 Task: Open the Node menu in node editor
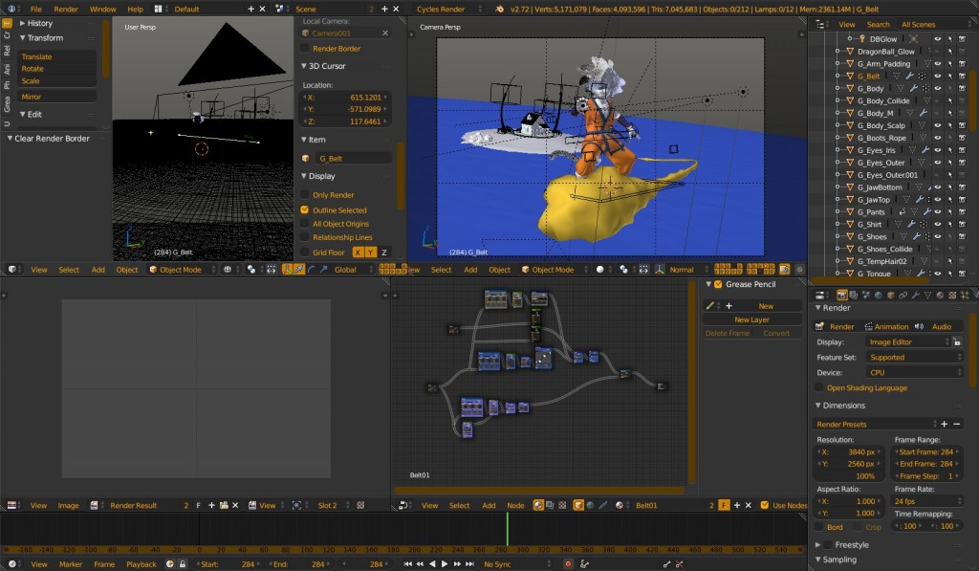point(515,505)
